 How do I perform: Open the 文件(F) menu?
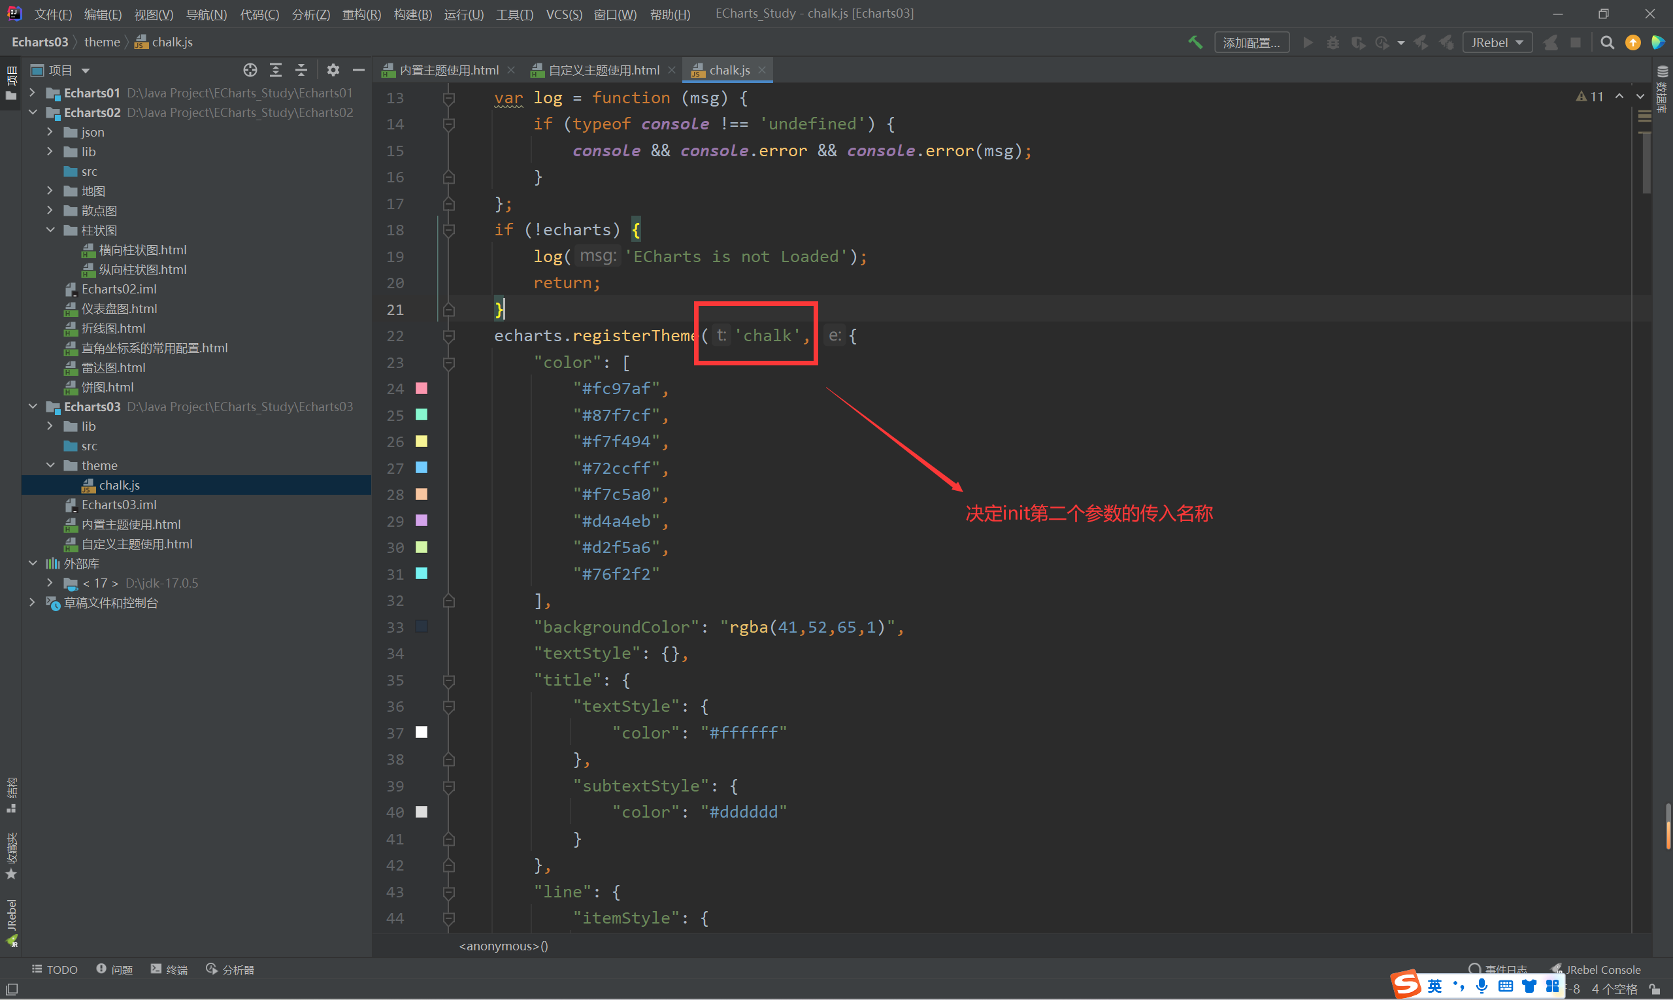(x=52, y=14)
